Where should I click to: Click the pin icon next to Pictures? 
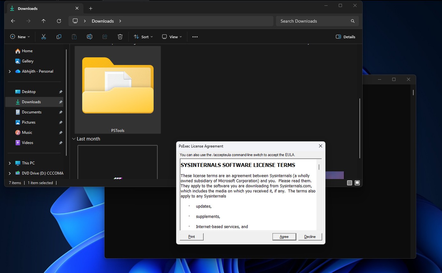[61, 122]
